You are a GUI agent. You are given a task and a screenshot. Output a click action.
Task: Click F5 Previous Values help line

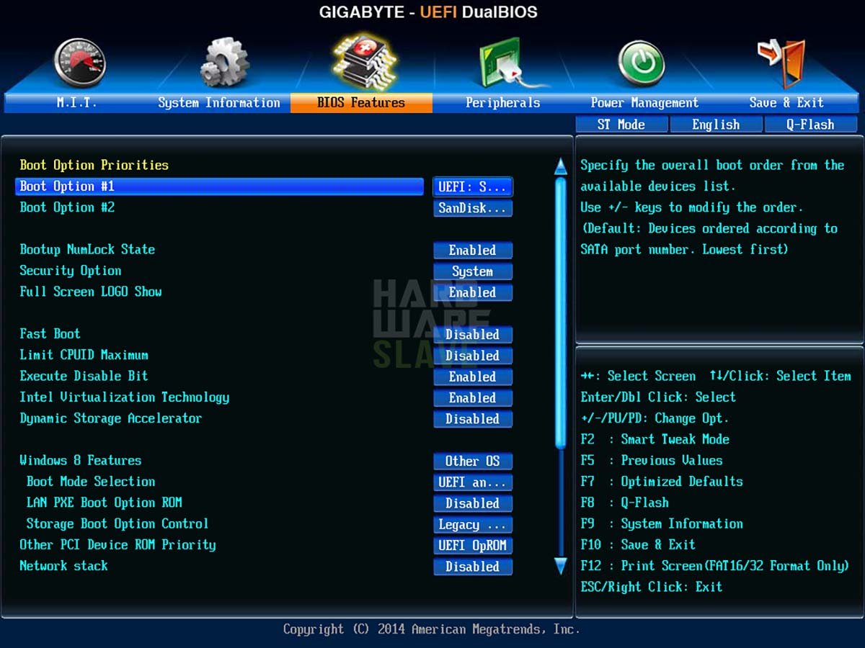coord(652,460)
